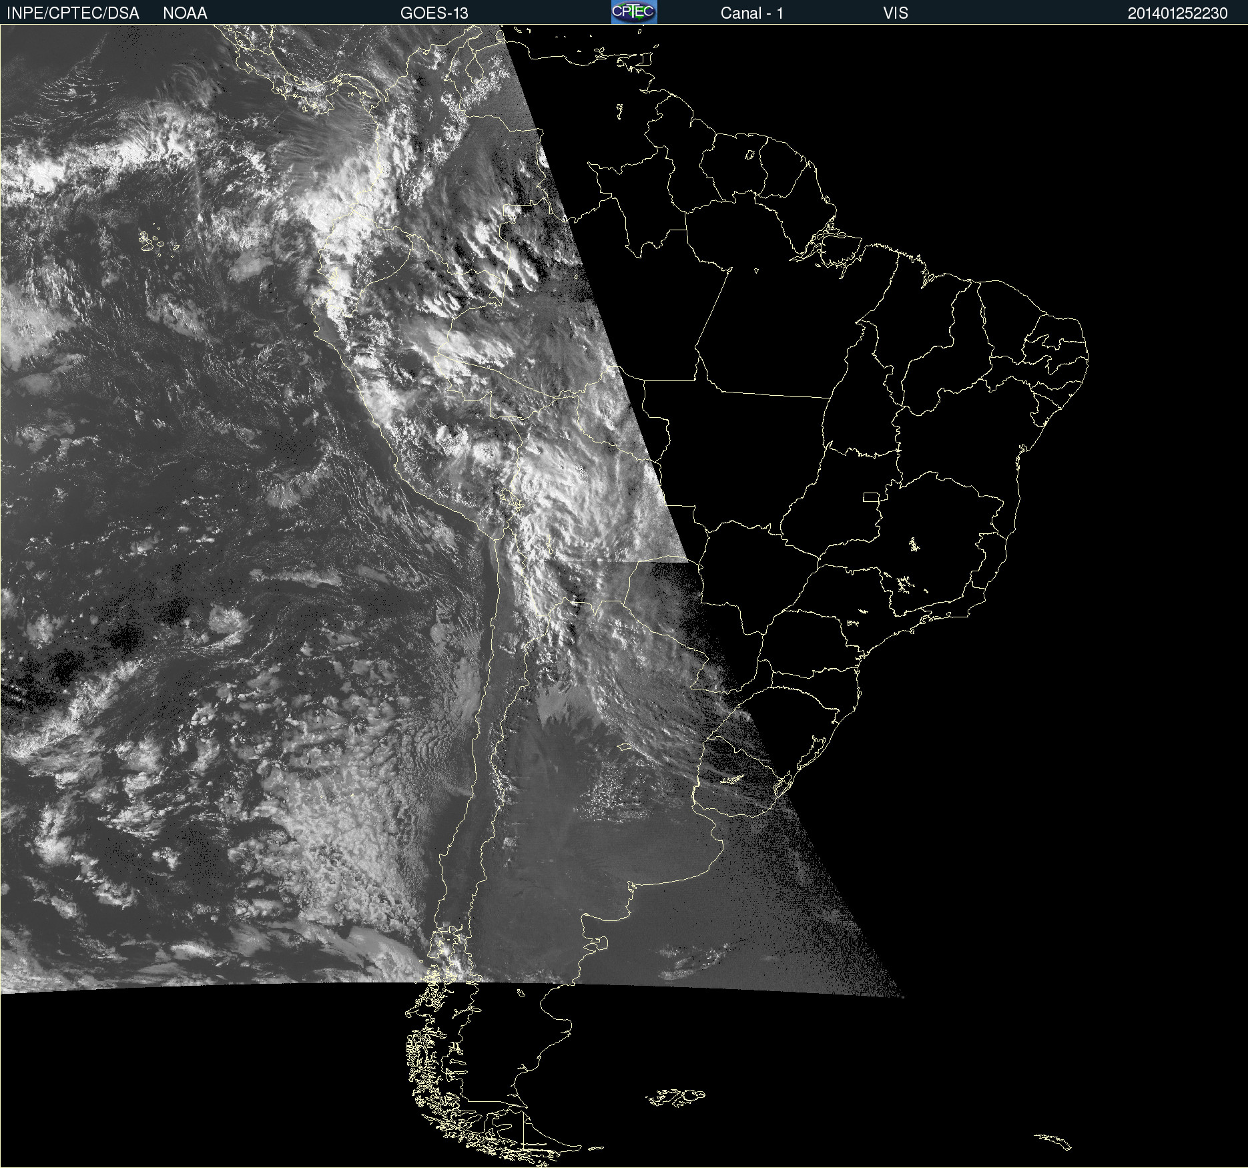
Task: Click the INPE/CPTEC/DSA header text
Action: 73,13
